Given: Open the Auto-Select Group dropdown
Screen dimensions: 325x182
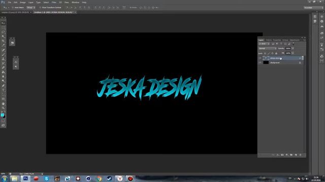Looking at the screenshot, I should click(x=31, y=8).
